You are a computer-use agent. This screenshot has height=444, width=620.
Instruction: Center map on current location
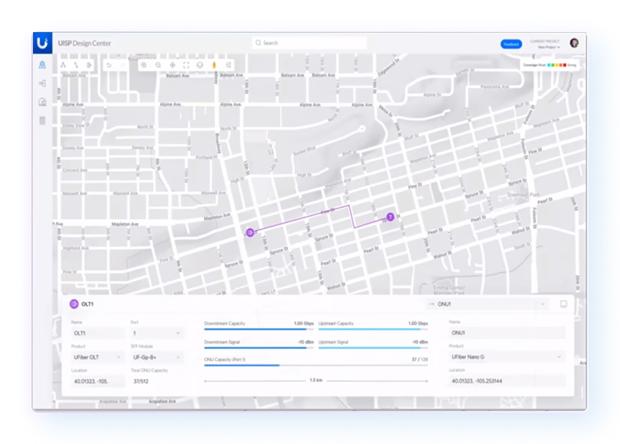pyautogui.click(x=173, y=65)
